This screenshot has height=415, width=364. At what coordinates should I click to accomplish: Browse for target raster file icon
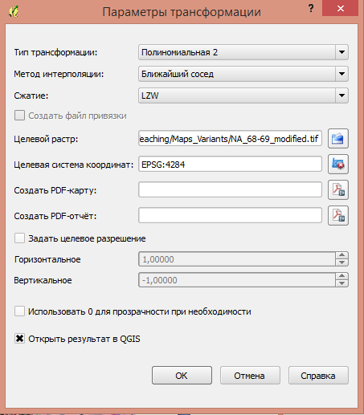click(x=338, y=139)
